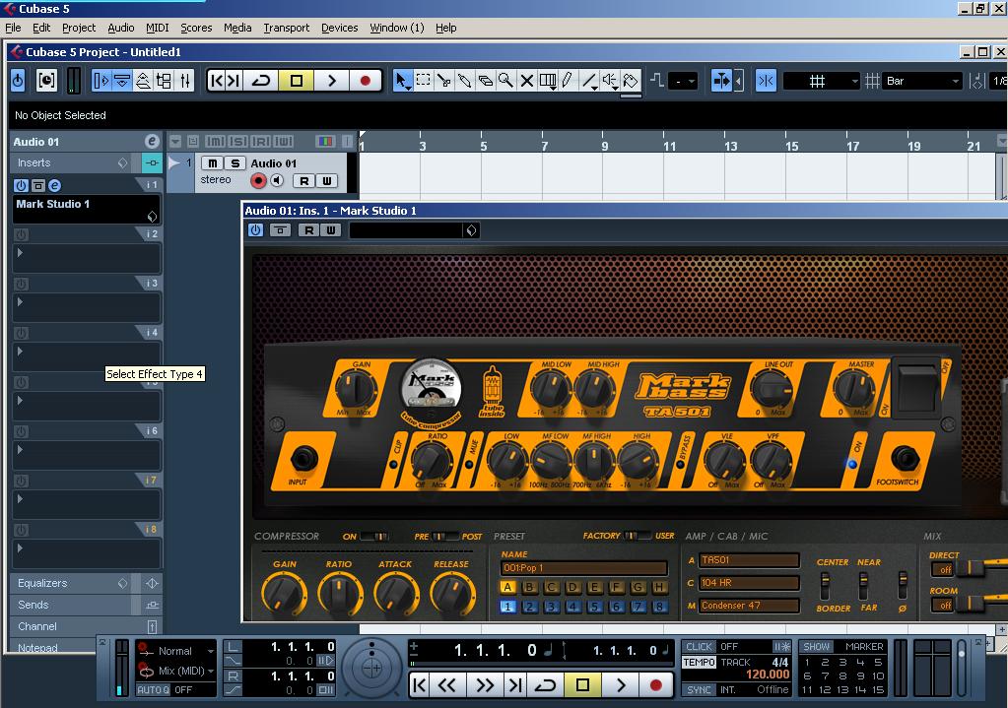The image size is (1008, 708).
Task: Select preset number 3
Action: [x=551, y=607]
